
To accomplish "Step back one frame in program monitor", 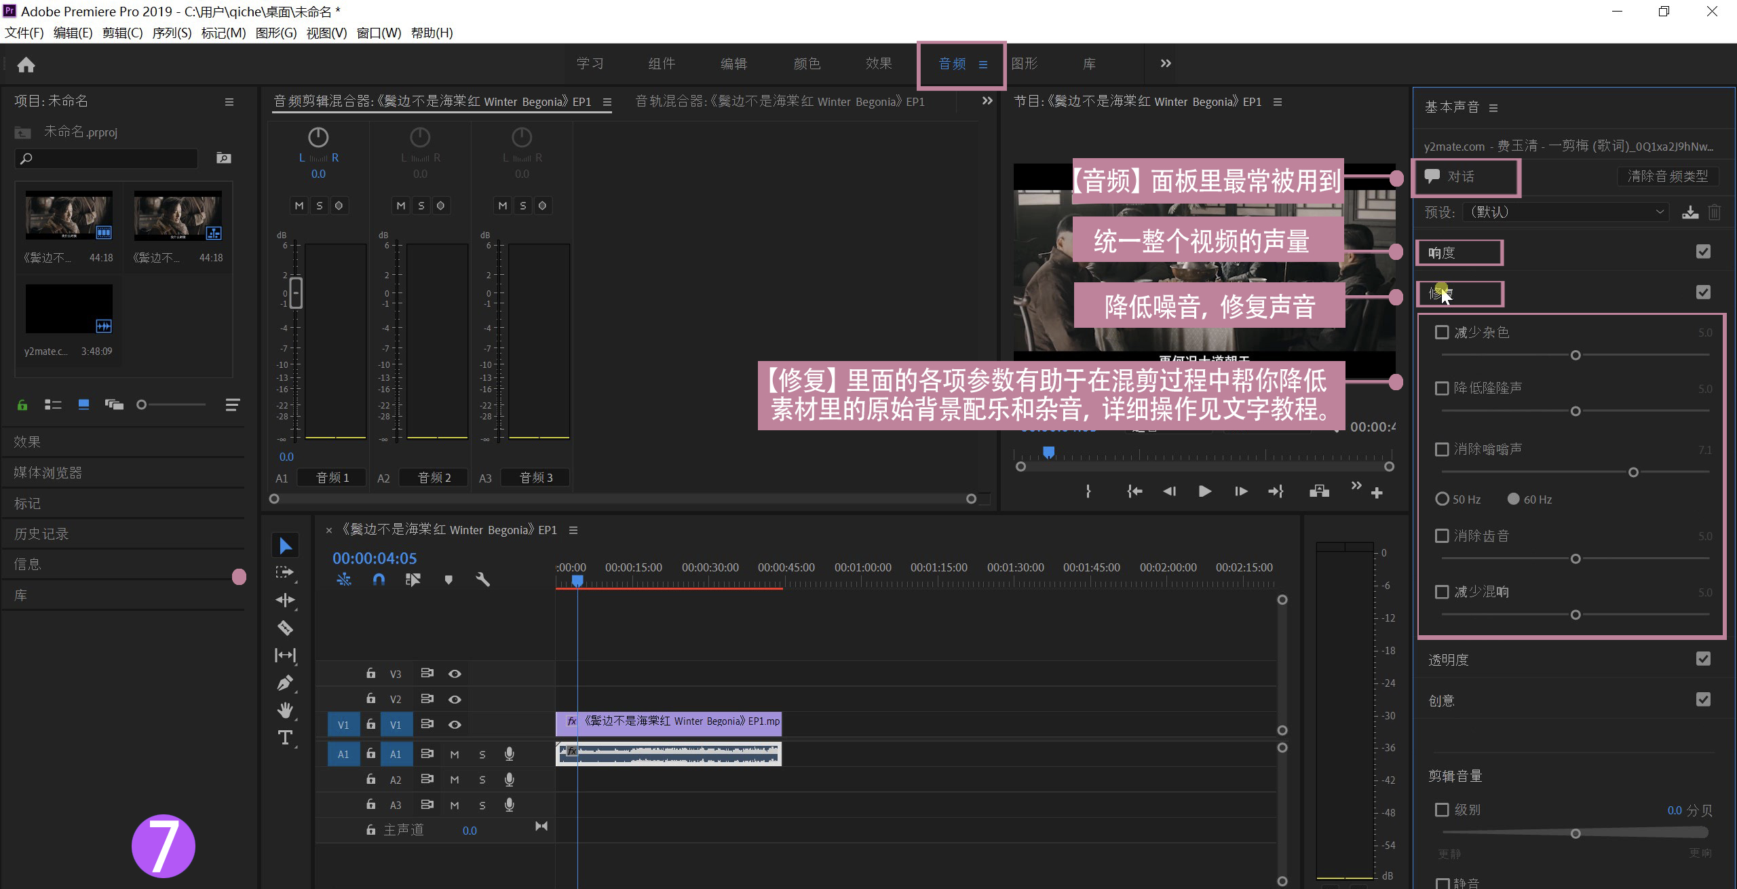I will pyautogui.click(x=1169, y=491).
